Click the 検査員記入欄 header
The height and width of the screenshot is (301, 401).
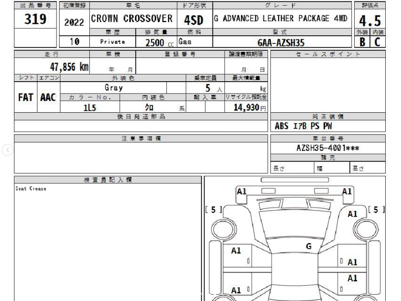[108, 180]
